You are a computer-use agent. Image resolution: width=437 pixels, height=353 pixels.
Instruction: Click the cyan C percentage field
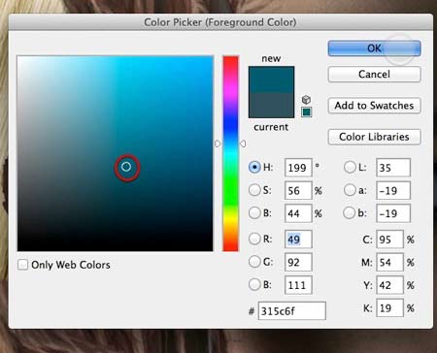(x=390, y=240)
